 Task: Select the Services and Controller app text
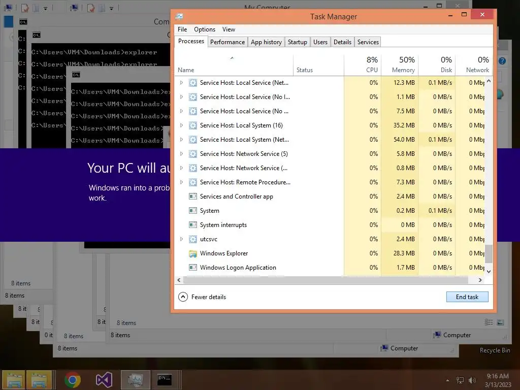[237, 197]
